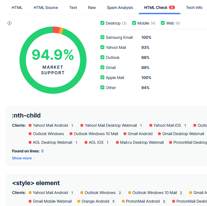Toggle the Mobile filter checkbox
This screenshot has width=207, height=206.
134,23
